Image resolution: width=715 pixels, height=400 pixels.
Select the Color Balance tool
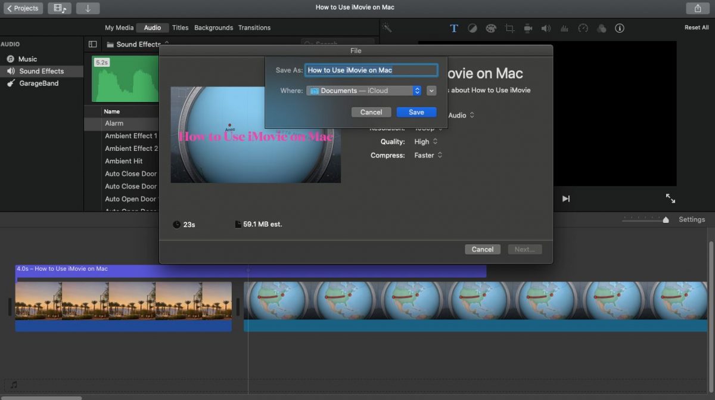(x=472, y=27)
